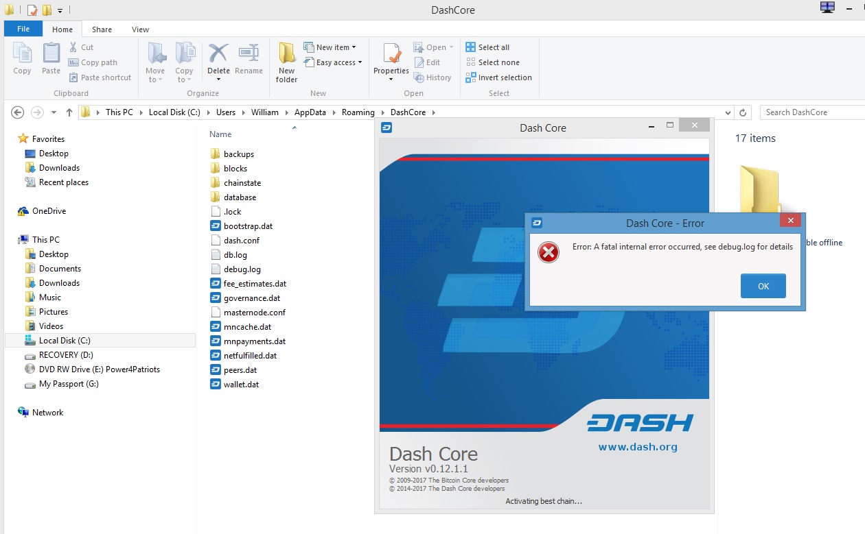This screenshot has width=865, height=534.
Task: Click the Back navigation arrow
Action: (18, 112)
